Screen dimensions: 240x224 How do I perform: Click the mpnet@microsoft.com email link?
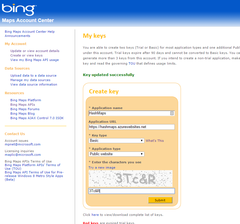tap(23, 144)
